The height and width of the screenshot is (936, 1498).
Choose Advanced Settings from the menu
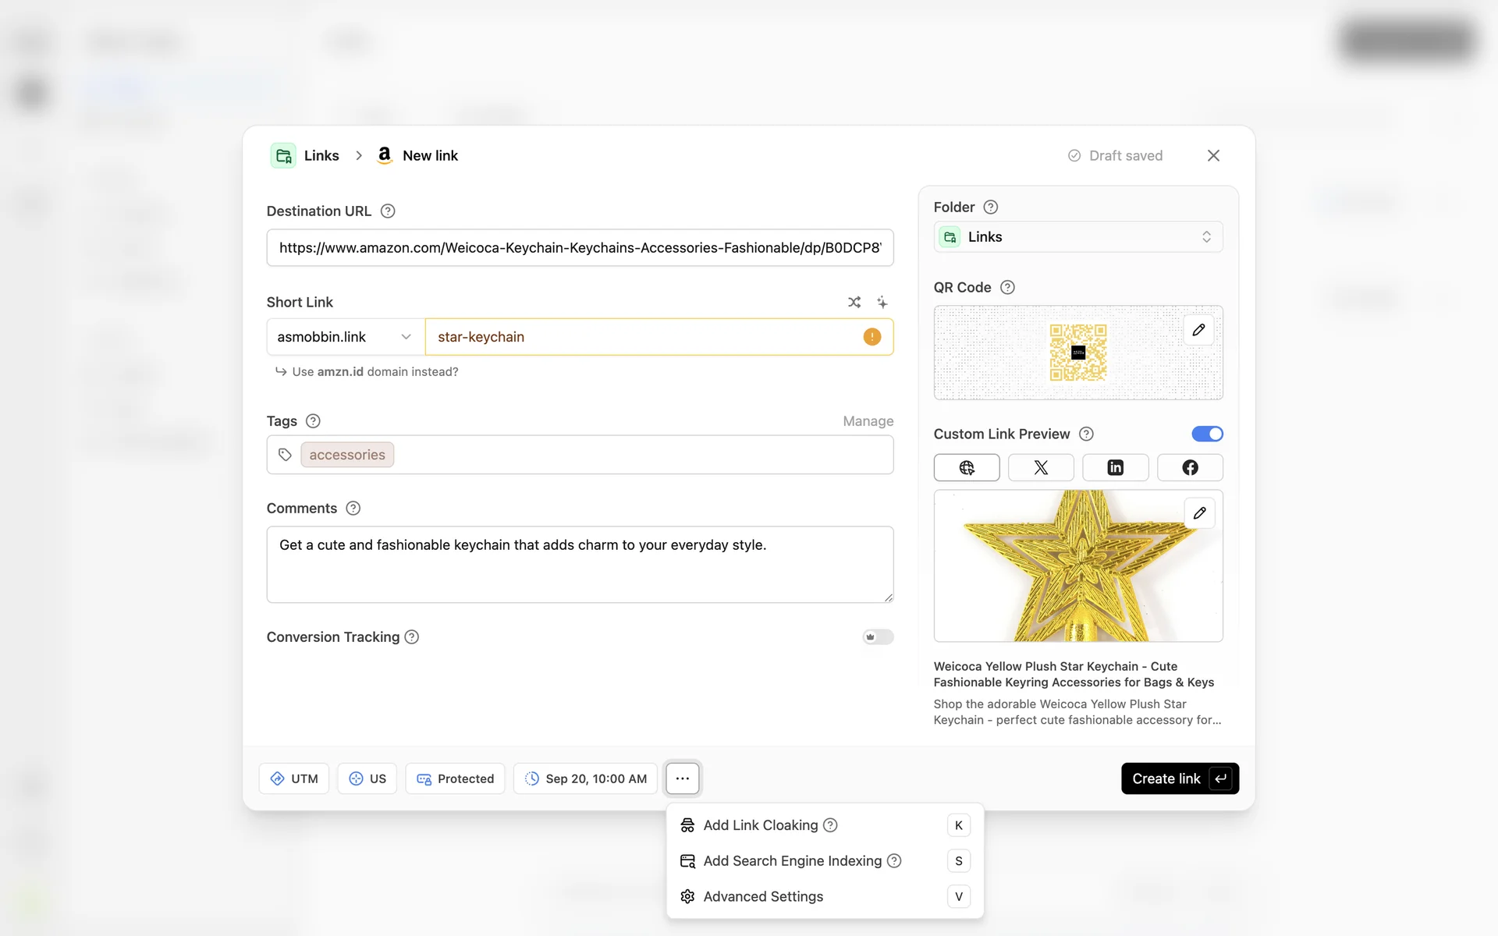click(x=763, y=896)
